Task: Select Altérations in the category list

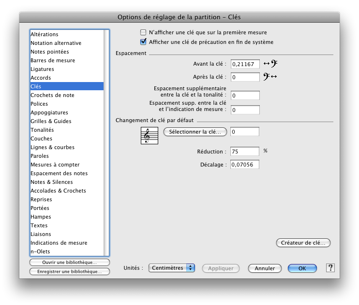Action: [67, 34]
